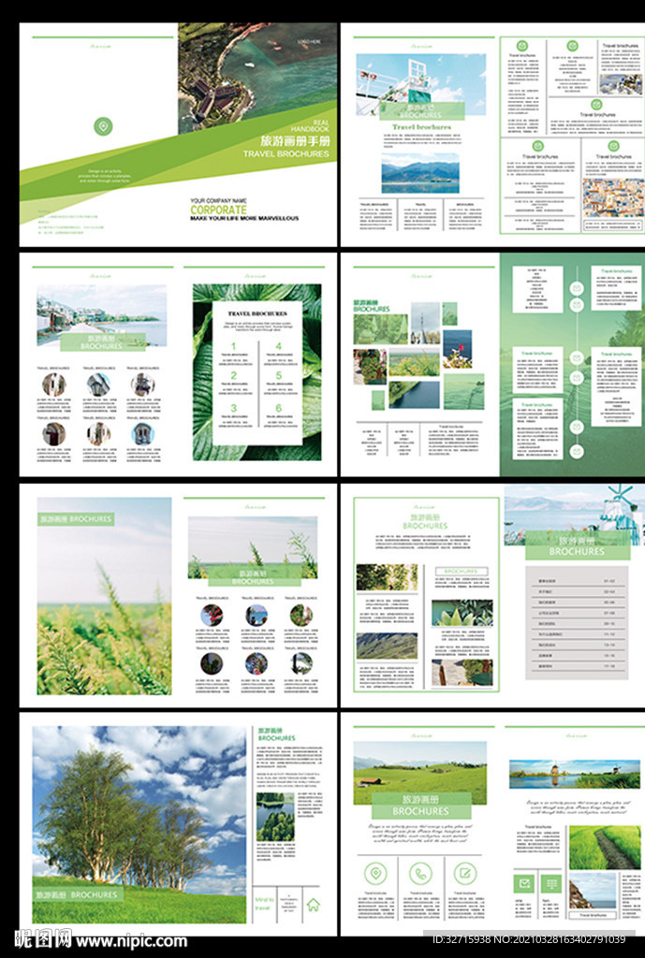Screen dimensions: 645x958
Task: Select the green word CORPORATE
Action: click(x=218, y=210)
